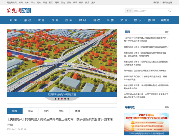
Task: Select the first carousel dot indicator
Action: (x=55, y=99)
